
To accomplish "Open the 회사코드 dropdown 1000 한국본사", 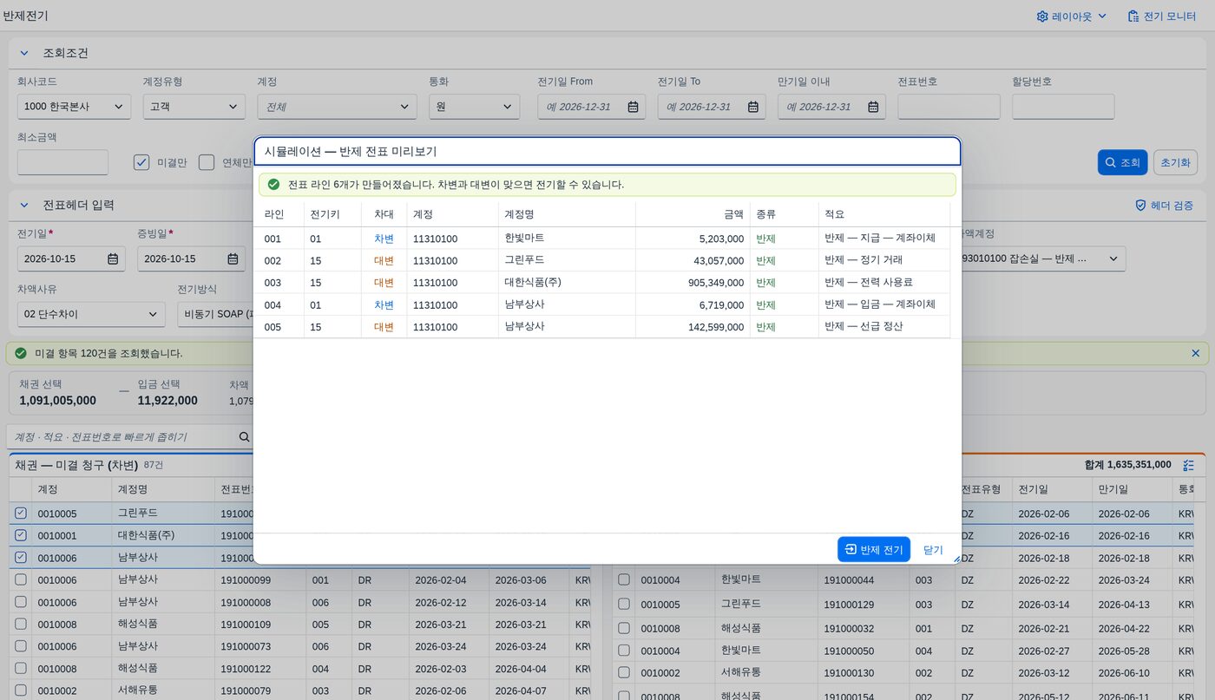I will pyautogui.click(x=74, y=107).
